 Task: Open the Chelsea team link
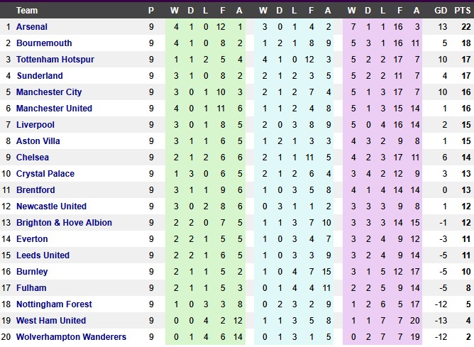(32, 158)
